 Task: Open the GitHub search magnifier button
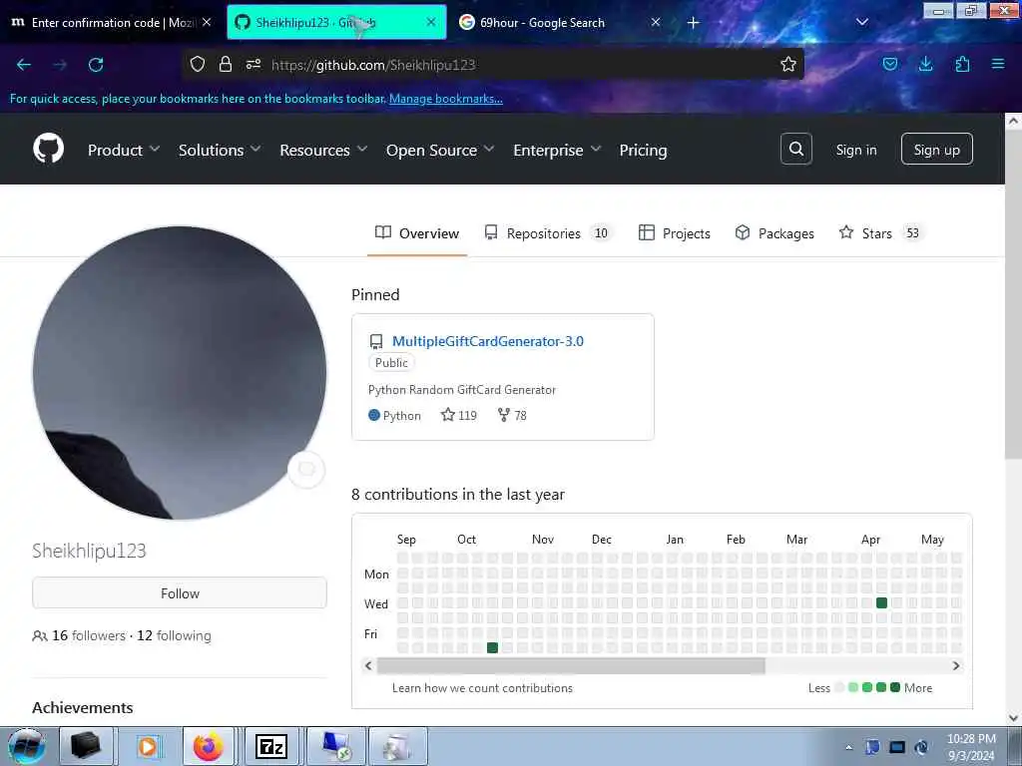pos(795,150)
